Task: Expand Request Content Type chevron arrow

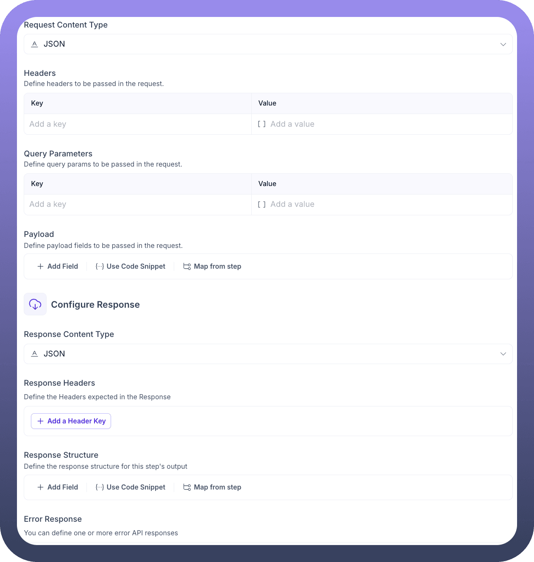Action: click(503, 45)
